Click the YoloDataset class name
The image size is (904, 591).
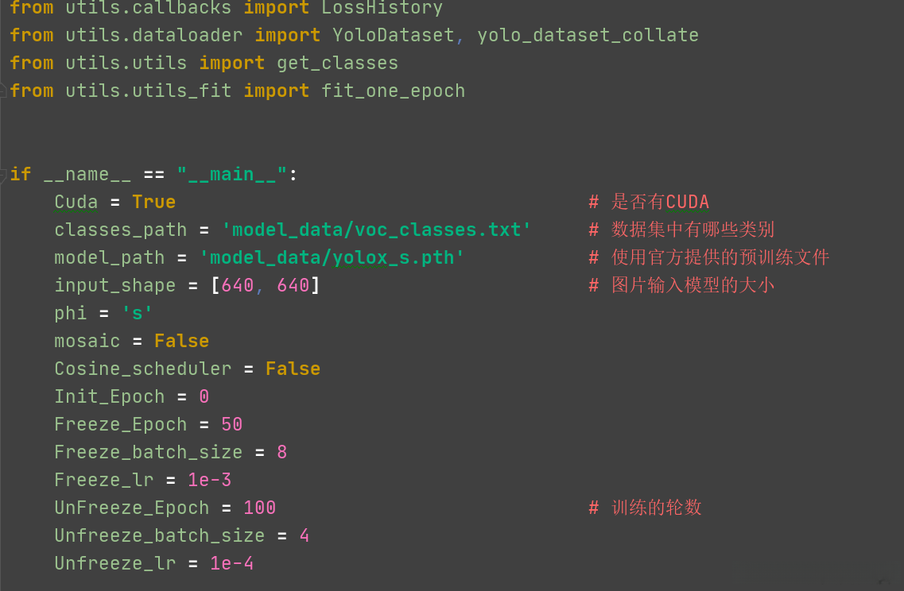click(393, 36)
